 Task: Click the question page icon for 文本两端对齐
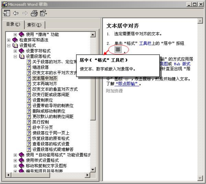pyautogui.click(x=29, y=84)
